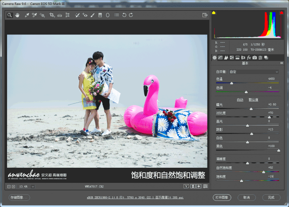Image resolution: width=289 pixels, height=207 pixels.
Task: Click the 自动 auto tone link
Action: coord(240,100)
